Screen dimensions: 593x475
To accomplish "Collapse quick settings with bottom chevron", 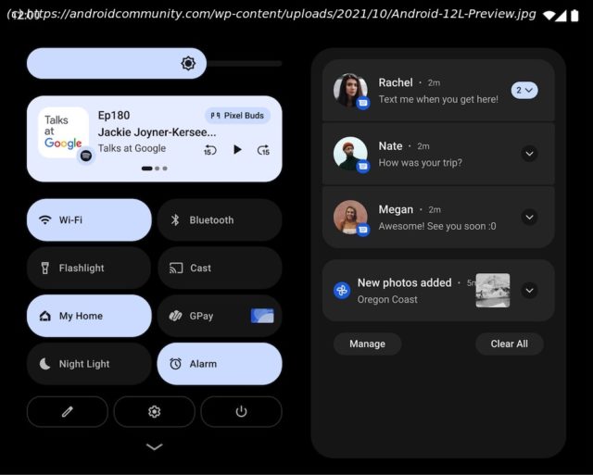I will click(155, 446).
